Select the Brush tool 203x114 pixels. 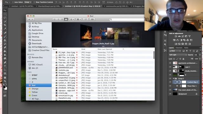click(5, 36)
